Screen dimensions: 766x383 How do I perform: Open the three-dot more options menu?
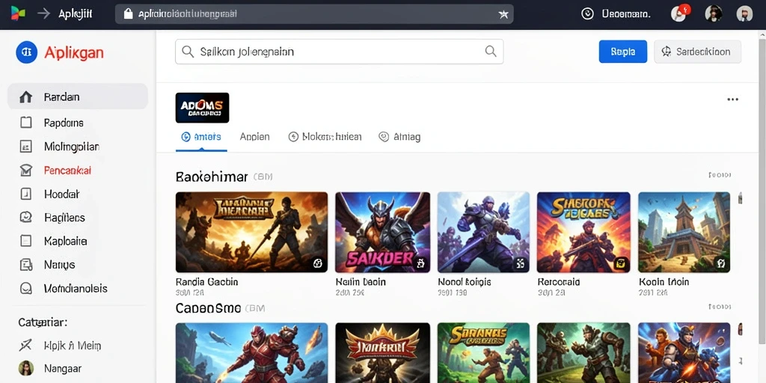(x=733, y=99)
